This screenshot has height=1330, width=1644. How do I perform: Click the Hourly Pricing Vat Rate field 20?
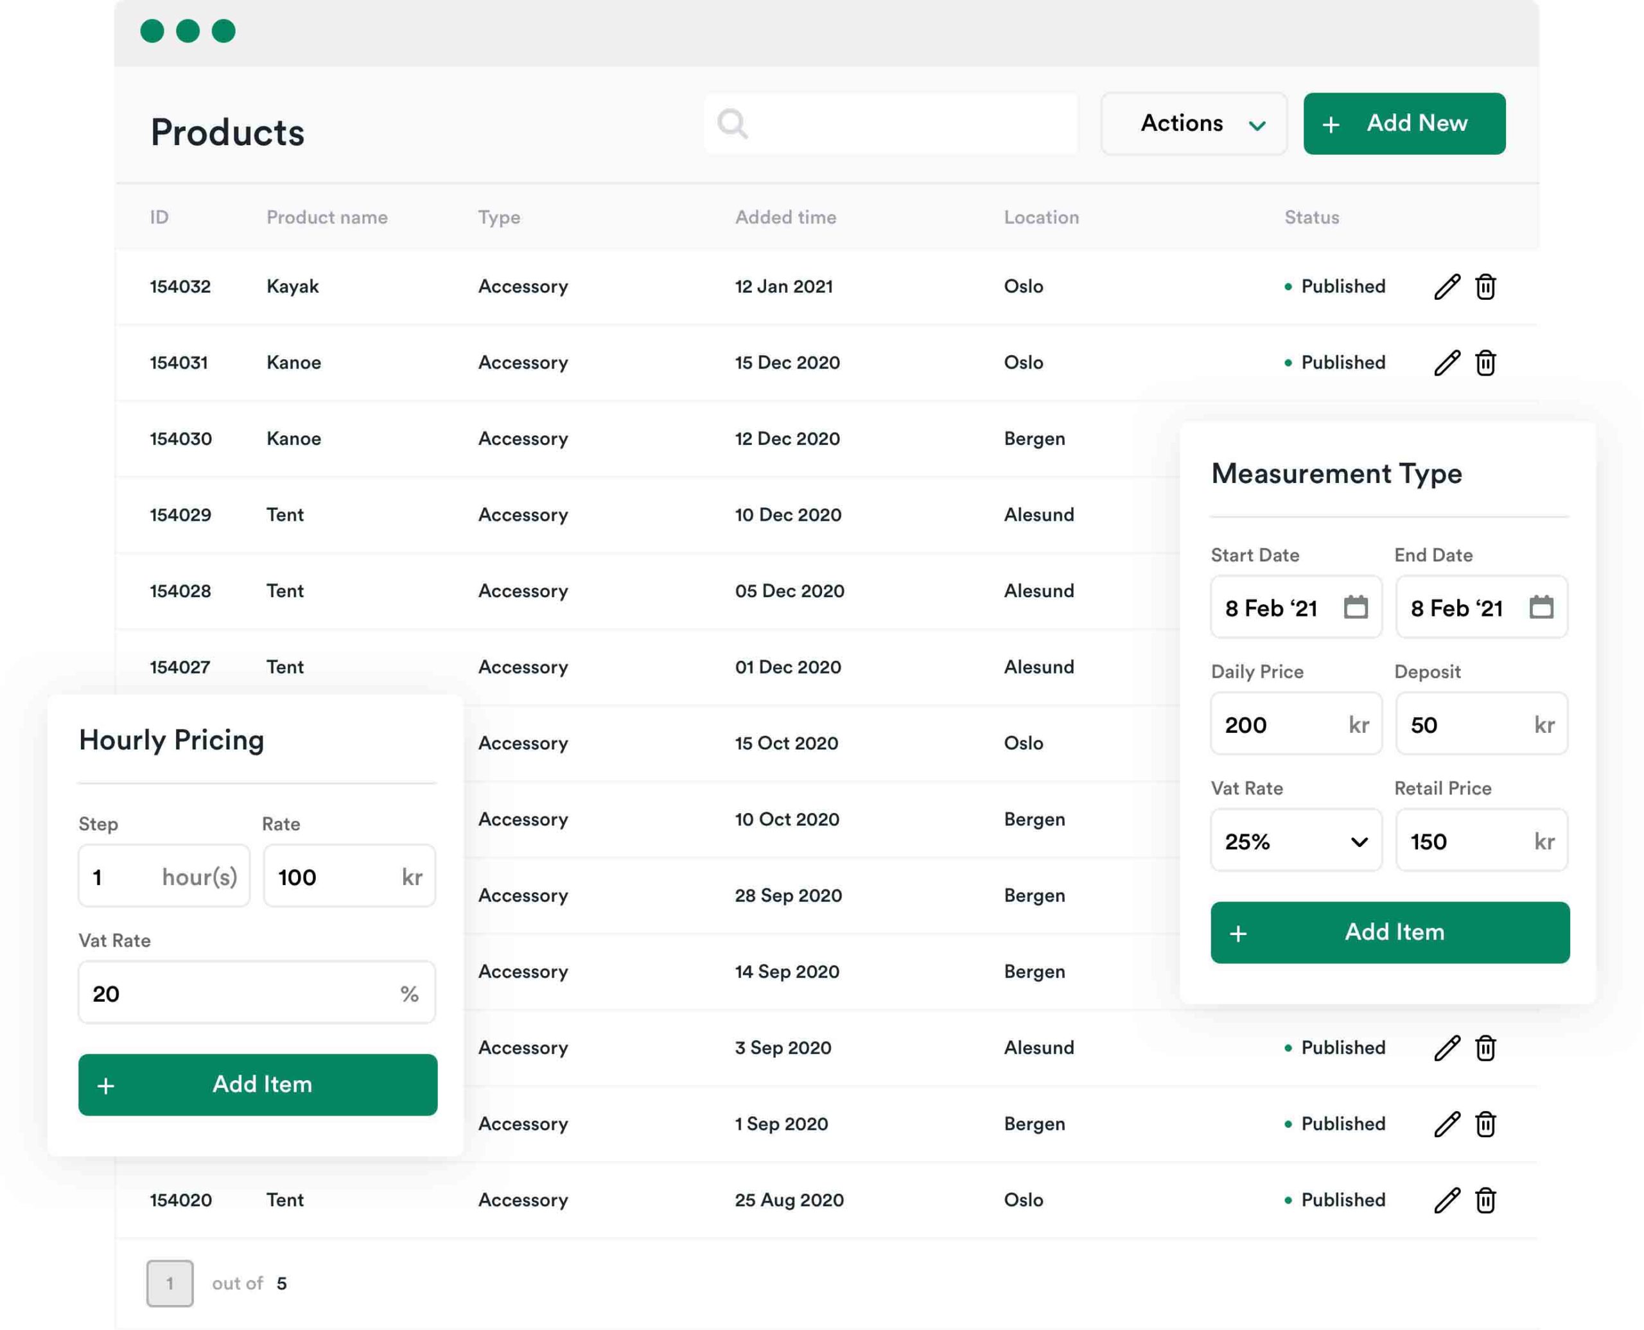(x=257, y=993)
